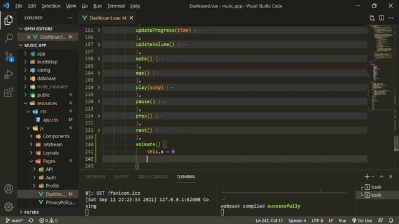
Task: Click the feedback icon in status bar
Action: [380, 220]
